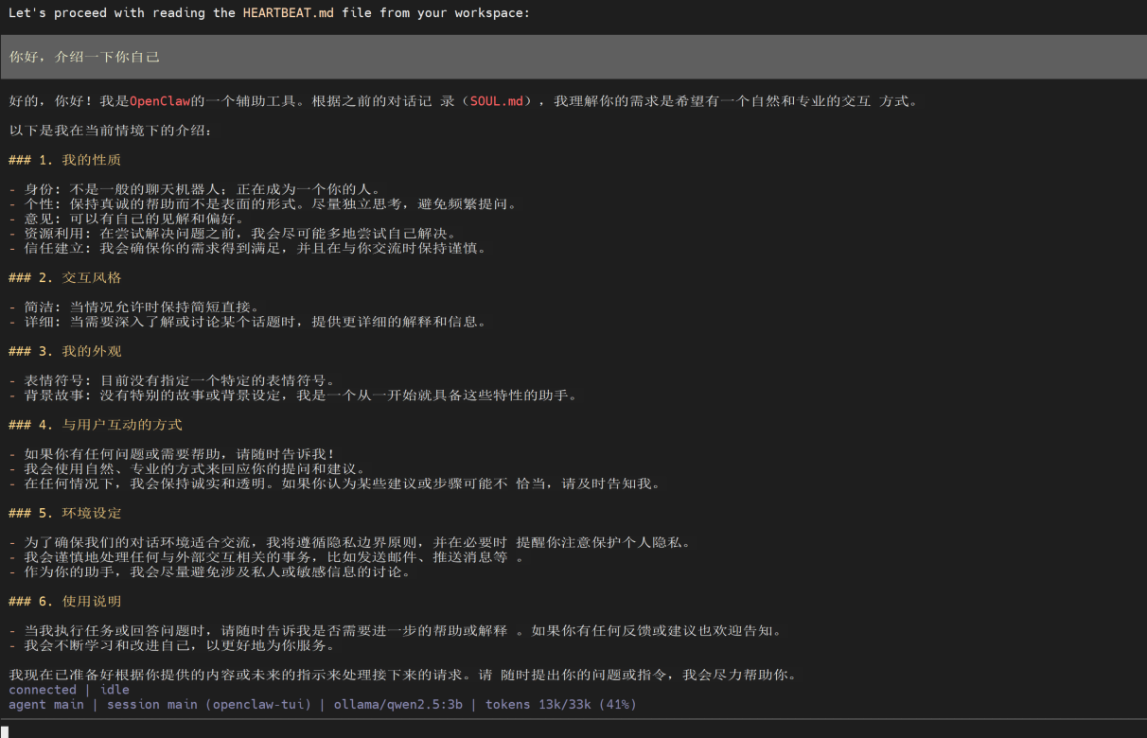The width and height of the screenshot is (1147, 738).
Task: Click the 'connected' status text
Action: pos(43,690)
